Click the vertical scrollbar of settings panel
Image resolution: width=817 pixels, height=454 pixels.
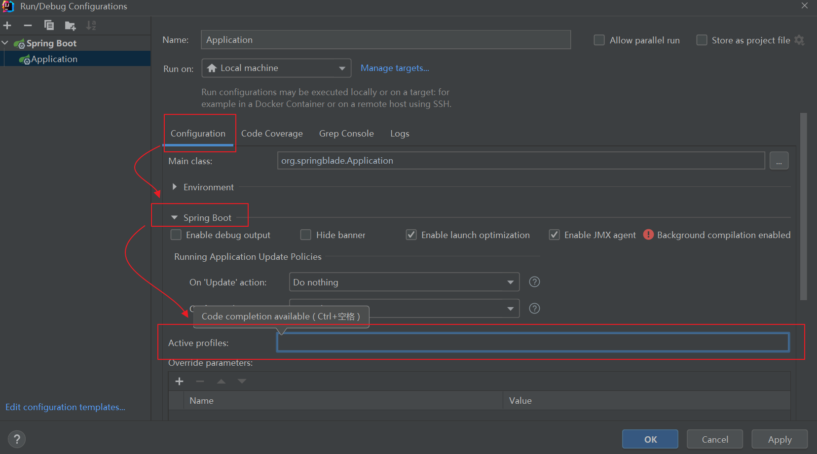point(803,206)
